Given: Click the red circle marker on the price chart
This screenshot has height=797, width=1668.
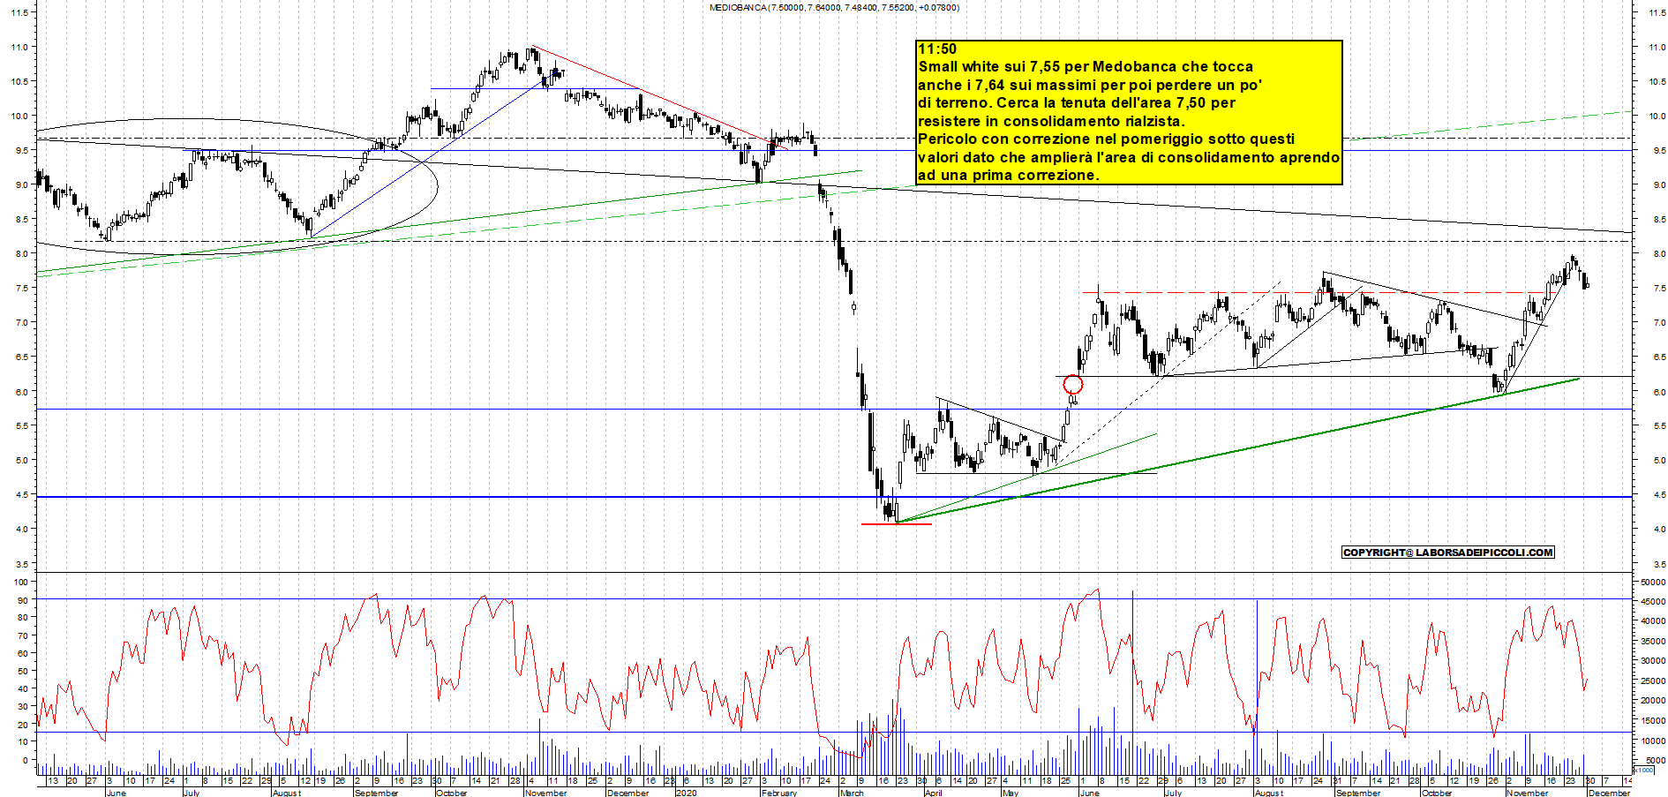Looking at the screenshot, I should (x=1072, y=384).
